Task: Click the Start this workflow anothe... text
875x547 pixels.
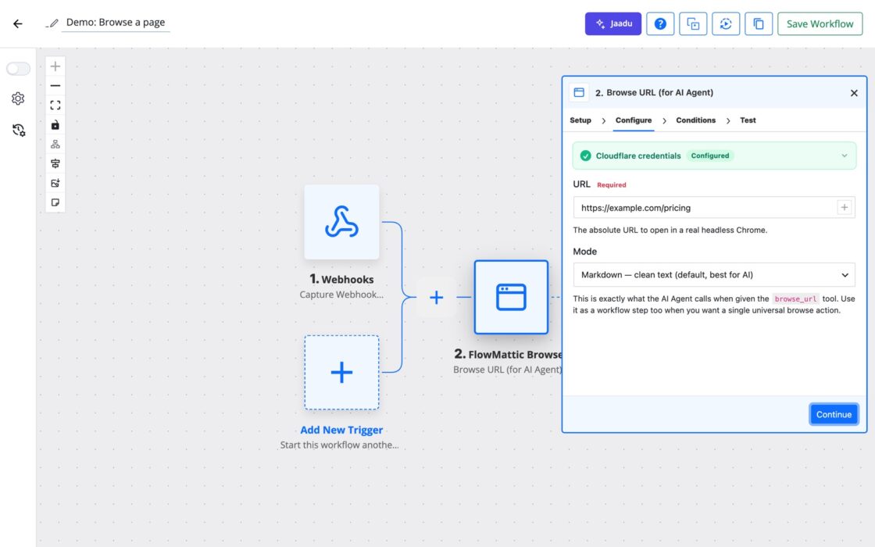Action: coord(339,445)
